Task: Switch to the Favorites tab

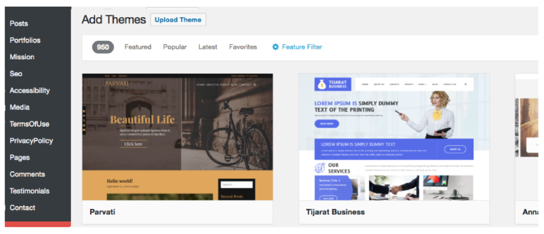Action: (x=243, y=47)
